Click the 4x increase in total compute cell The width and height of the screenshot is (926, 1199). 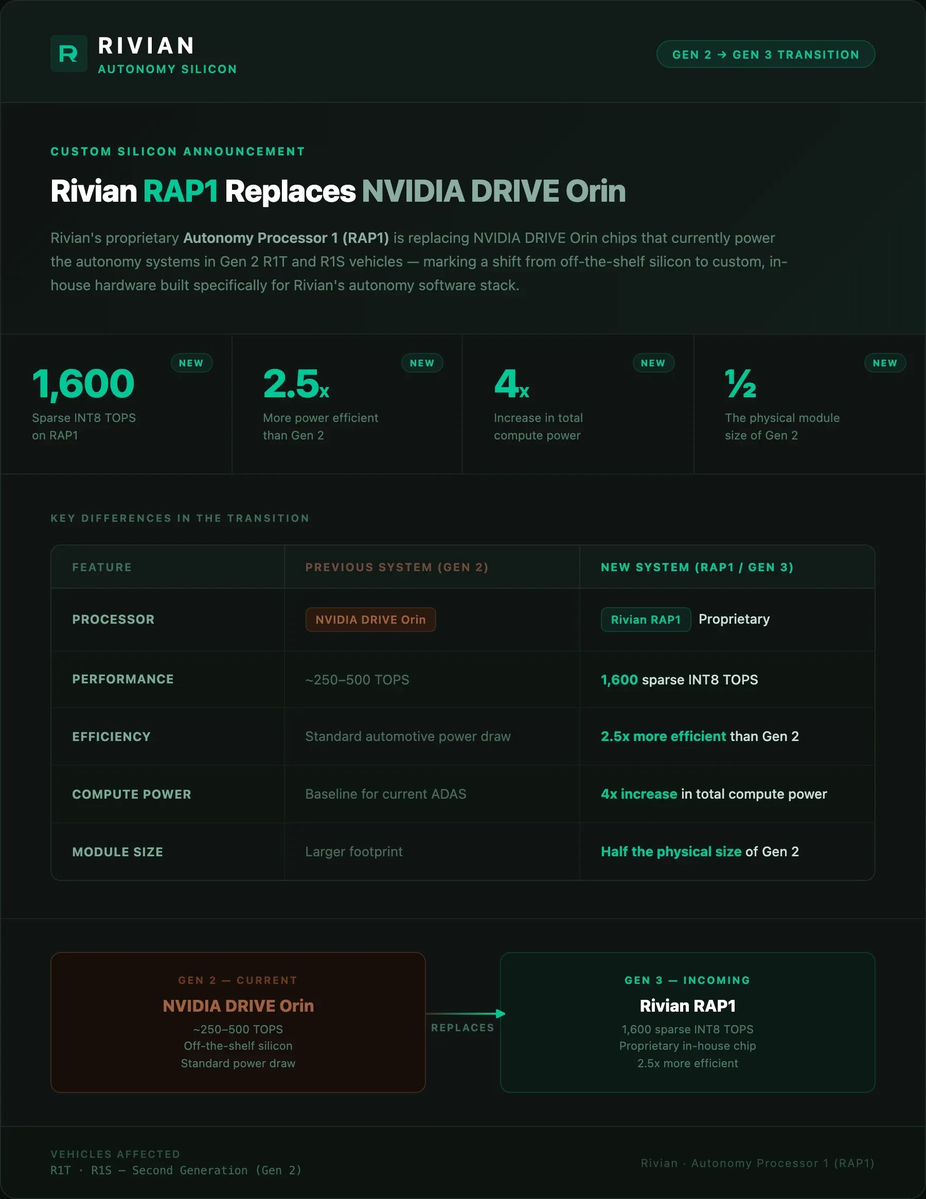pos(714,794)
